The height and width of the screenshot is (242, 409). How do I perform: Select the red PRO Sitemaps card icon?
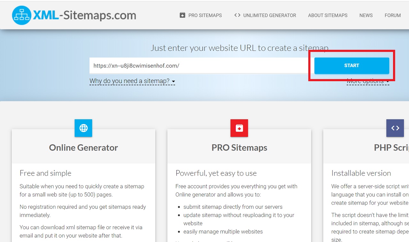(x=239, y=128)
